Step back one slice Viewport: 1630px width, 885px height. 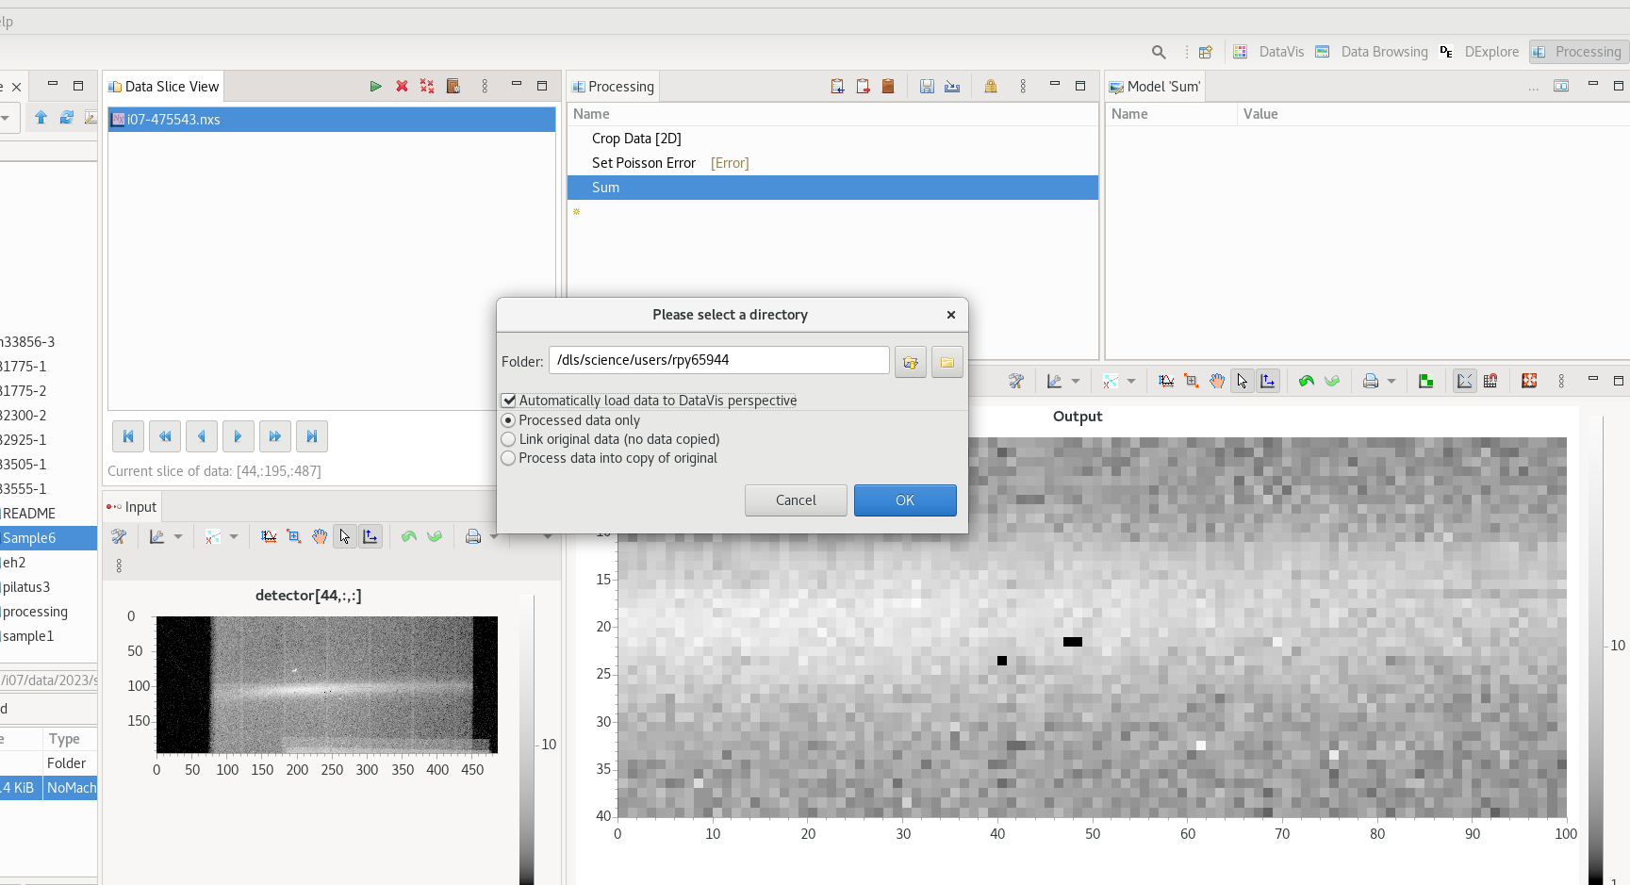(202, 436)
